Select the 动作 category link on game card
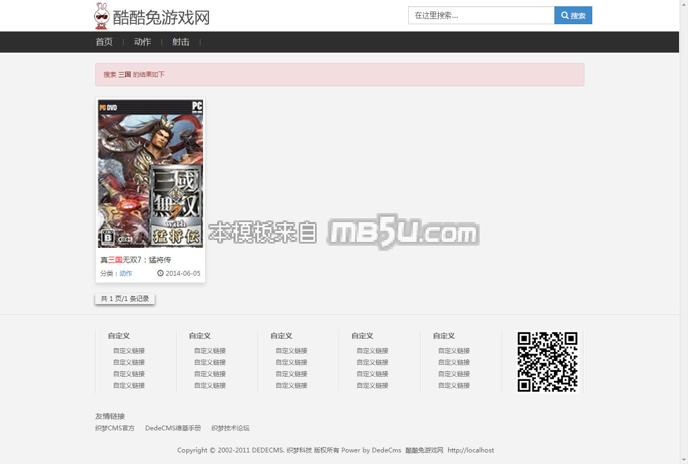Viewport: 688px width, 464px height. click(x=126, y=274)
